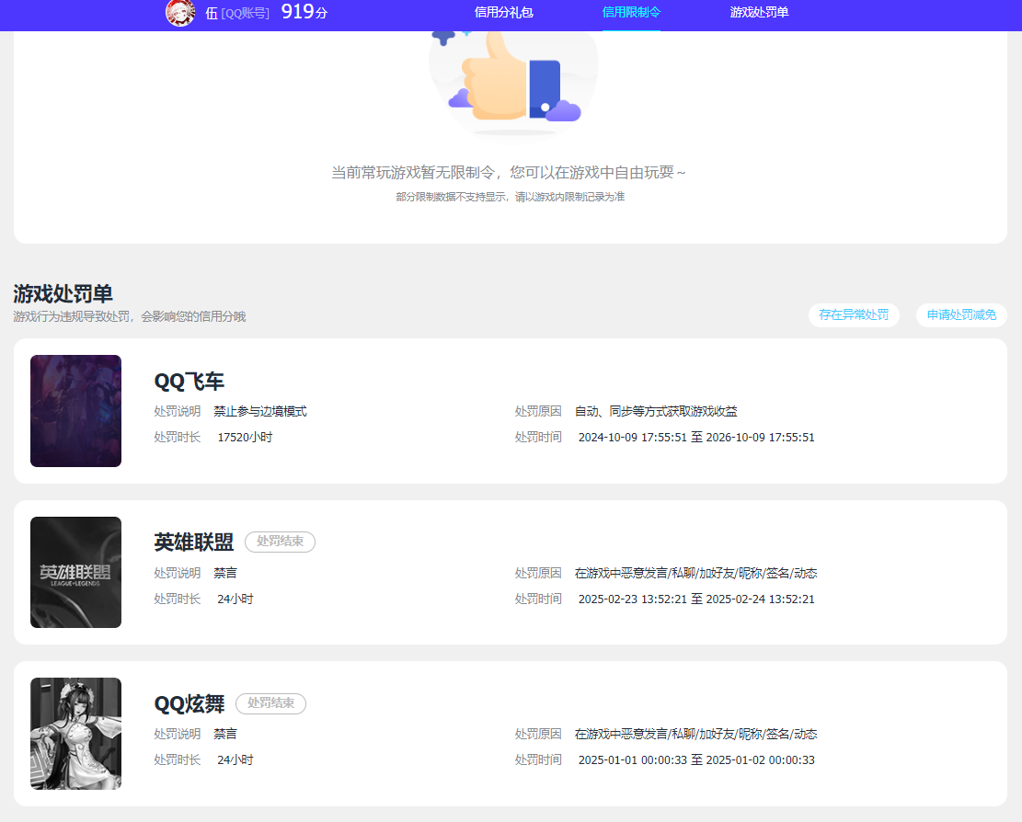
Task: Click QQ炫舞 penalty reason text
Action: (695, 734)
